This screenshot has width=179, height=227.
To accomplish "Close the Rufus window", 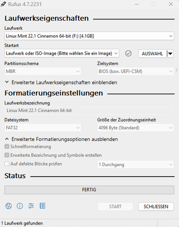I will (171, 4).
